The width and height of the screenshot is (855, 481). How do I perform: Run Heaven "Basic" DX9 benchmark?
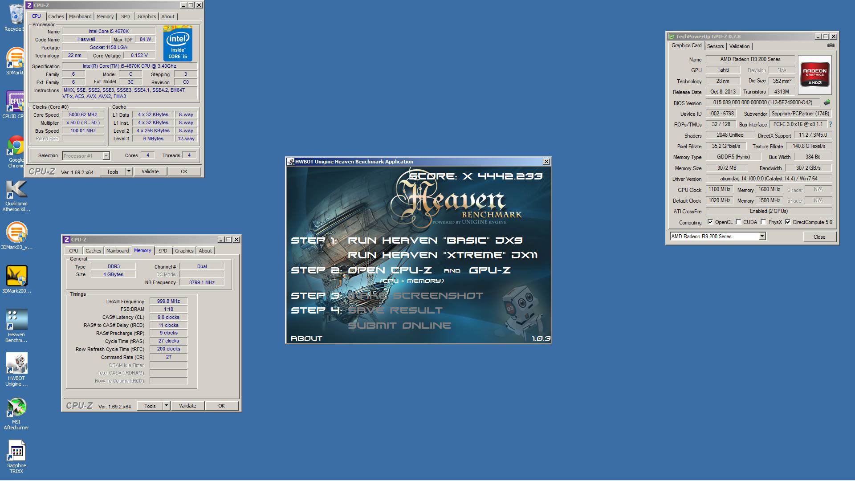(x=435, y=240)
